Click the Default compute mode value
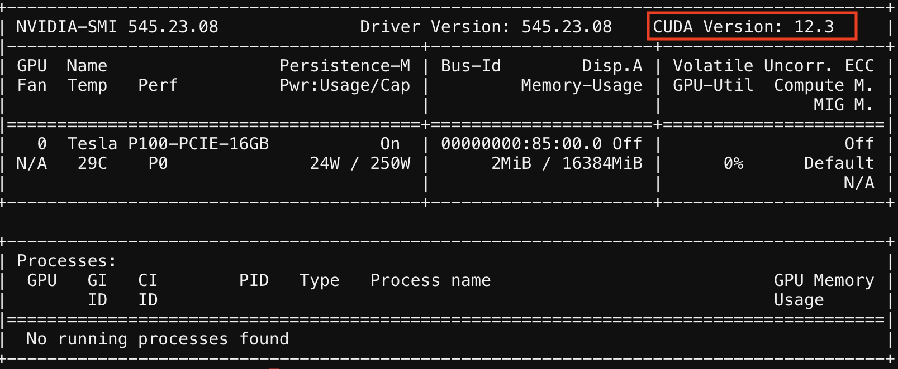This screenshot has height=369, width=898. tap(838, 163)
